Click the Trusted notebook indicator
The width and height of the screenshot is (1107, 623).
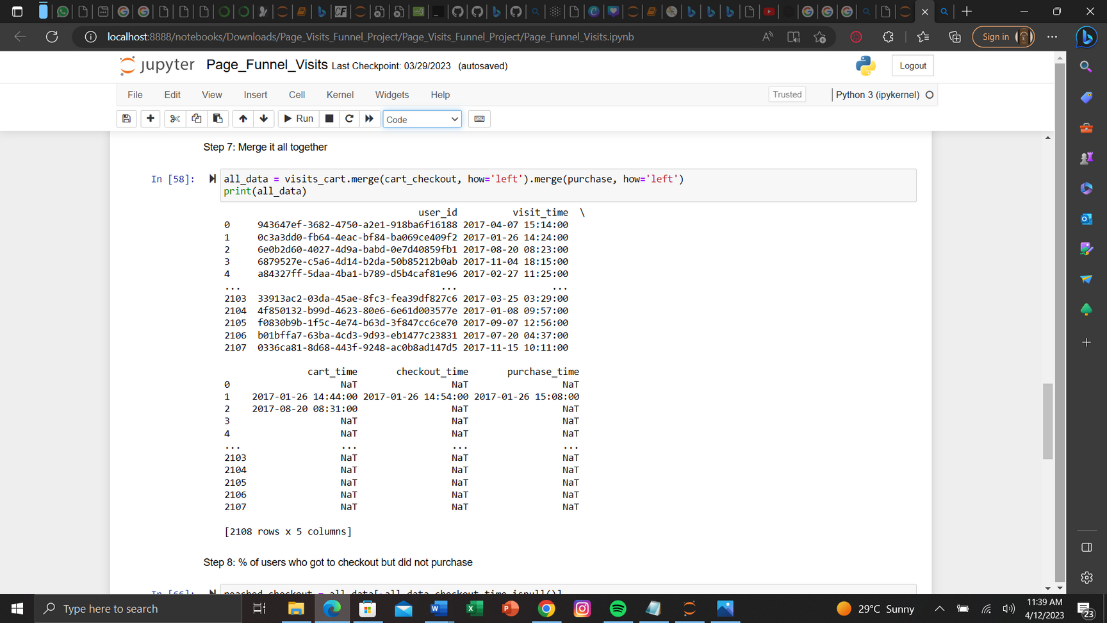(787, 94)
